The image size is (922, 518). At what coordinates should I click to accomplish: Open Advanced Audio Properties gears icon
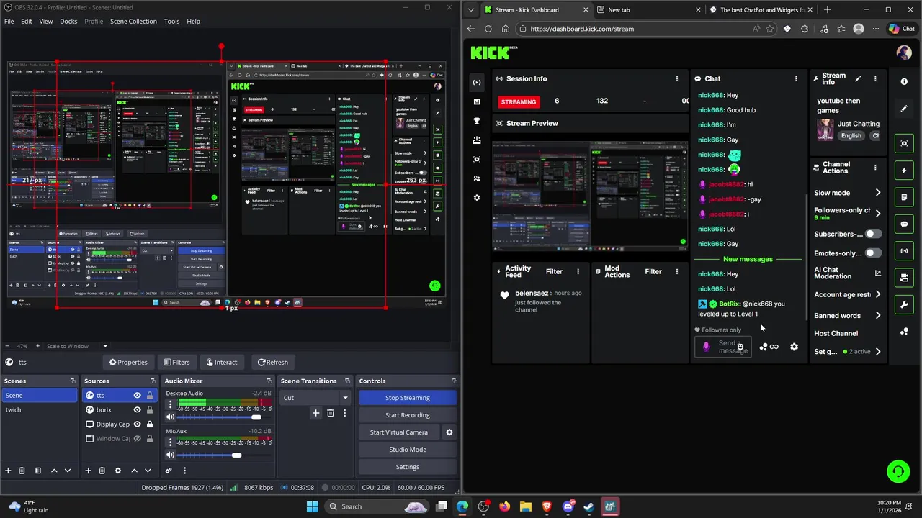169,471
